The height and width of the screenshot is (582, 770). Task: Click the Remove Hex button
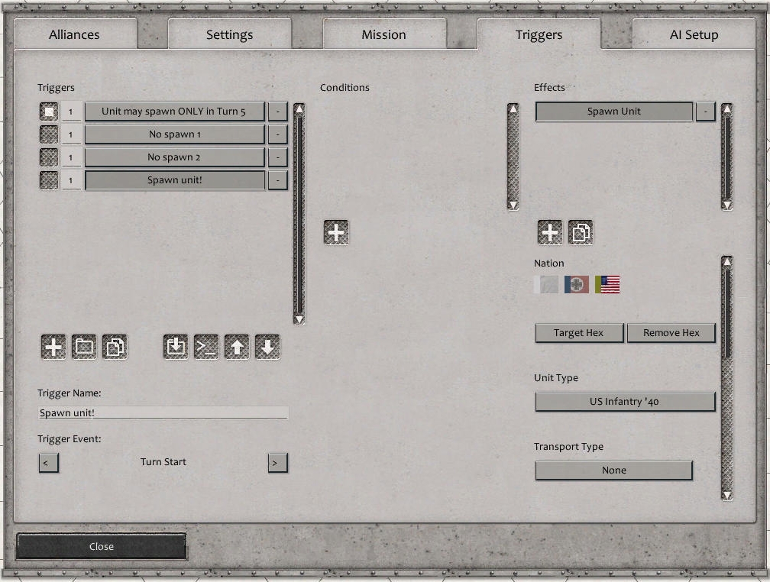click(x=671, y=333)
